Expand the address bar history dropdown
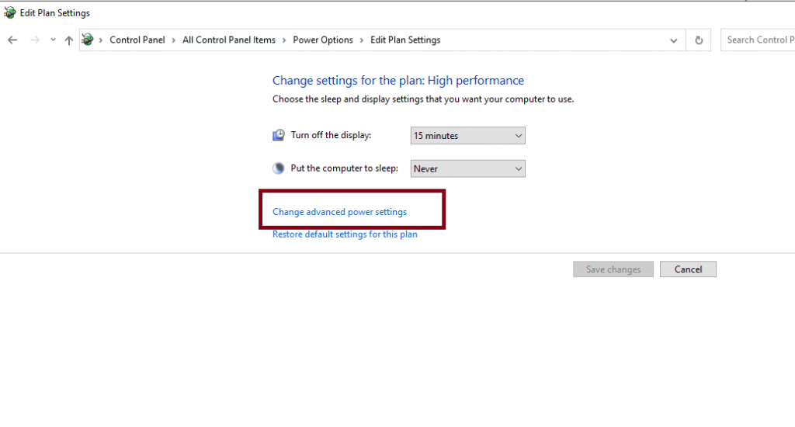 coord(673,40)
